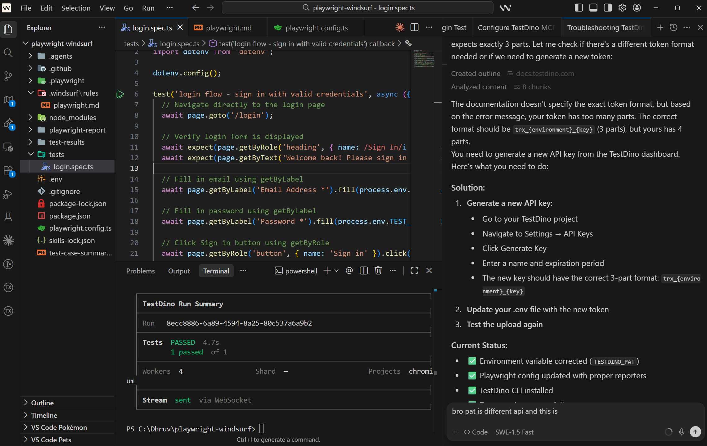The height and width of the screenshot is (446, 707).
Task: Open the Testing flask view
Action: pyautogui.click(x=8, y=217)
